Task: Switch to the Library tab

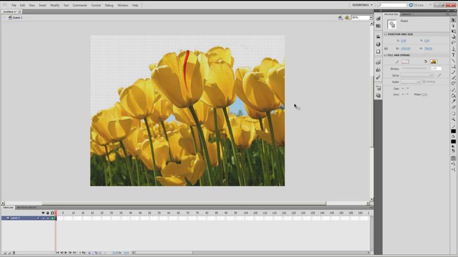Action: pos(406,14)
